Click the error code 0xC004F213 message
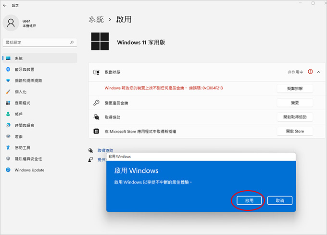 [163, 88]
